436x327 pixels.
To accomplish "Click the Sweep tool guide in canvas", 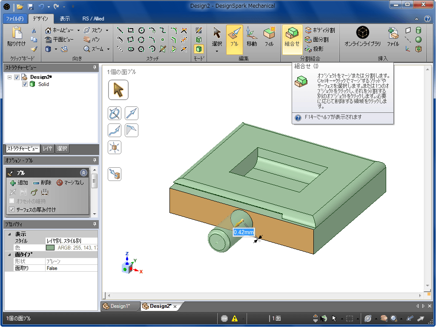I will coord(115,130).
